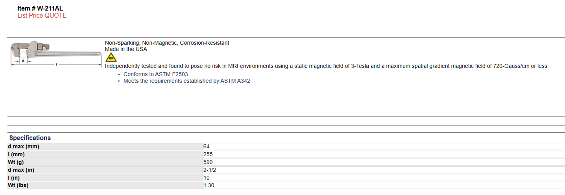The height and width of the screenshot is (195, 565).
Task: Click the MRI environments test statement text
Action: 326,66
